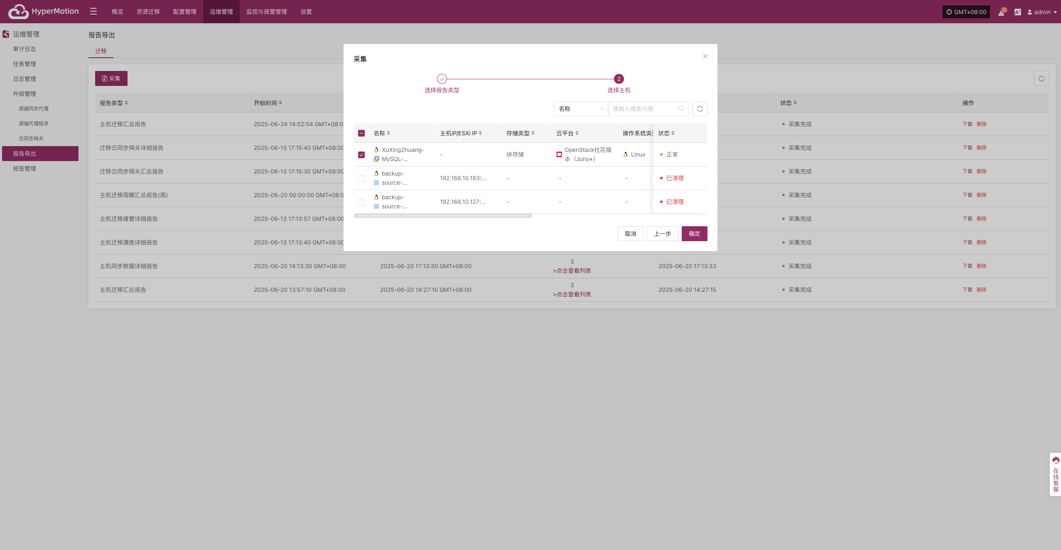Click the language switch icon
Screen dimensions: 1061x550
(x=1017, y=12)
